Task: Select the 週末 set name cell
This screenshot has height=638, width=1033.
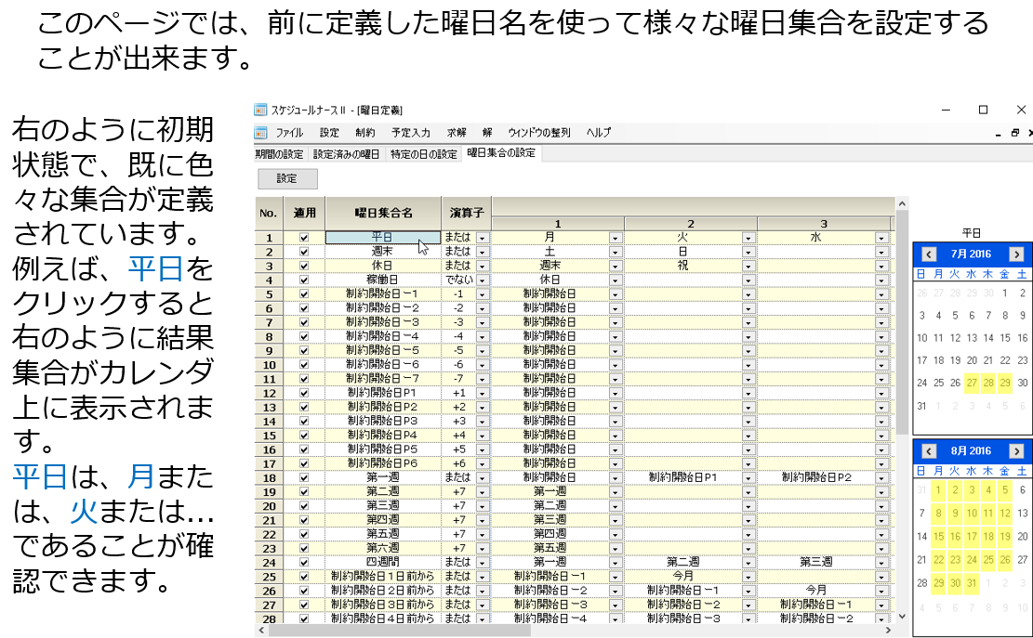Action: (x=383, y=252)
